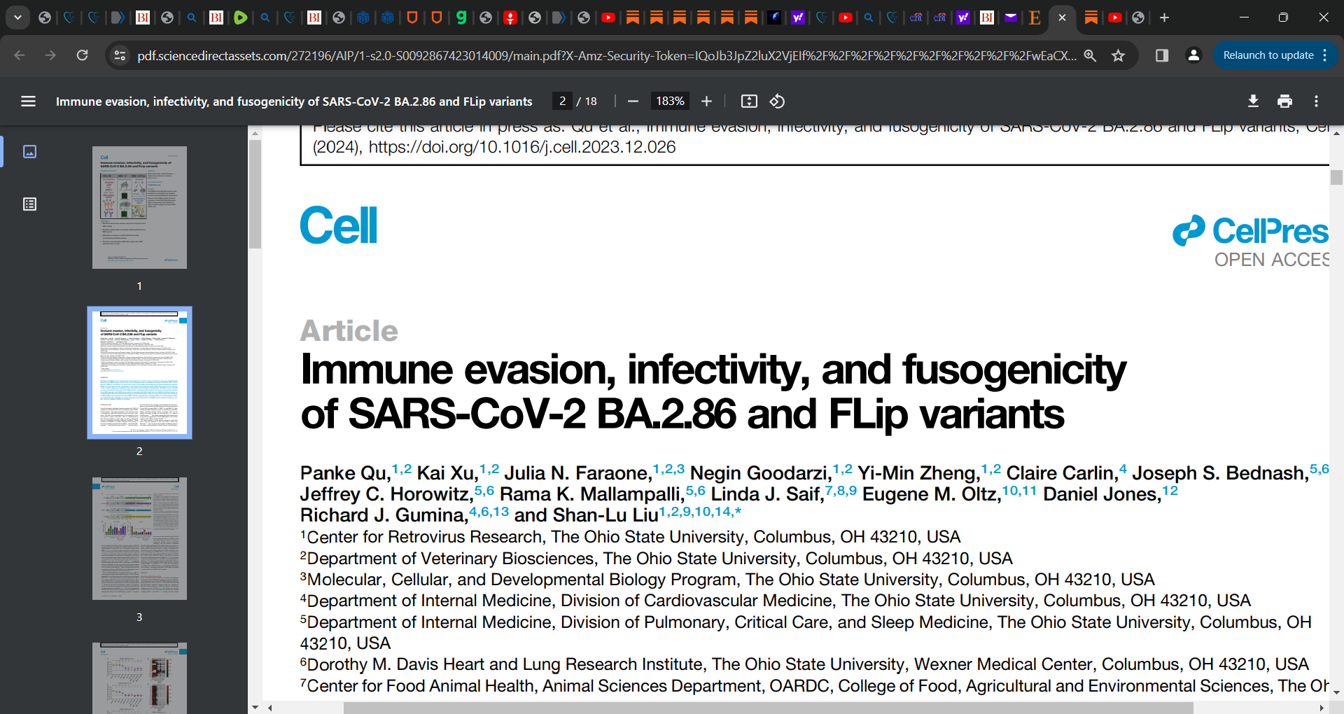Click author name Linda J. Saif
The height and width of the screenshot is (714, 1344).
click(768, 495)
